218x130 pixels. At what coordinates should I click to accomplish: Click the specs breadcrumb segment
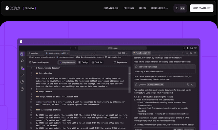(x=37, y=57)
